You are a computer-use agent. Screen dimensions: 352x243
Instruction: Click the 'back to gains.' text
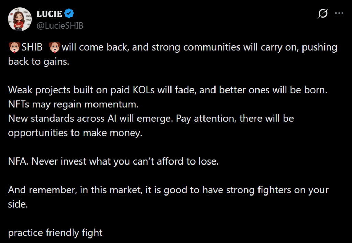pos(38,62)
